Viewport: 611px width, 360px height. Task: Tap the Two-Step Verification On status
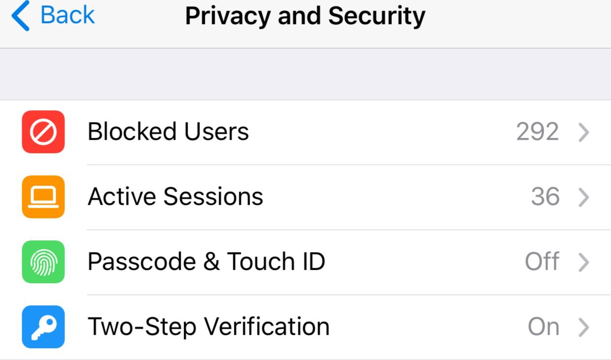tap(544, 327)
